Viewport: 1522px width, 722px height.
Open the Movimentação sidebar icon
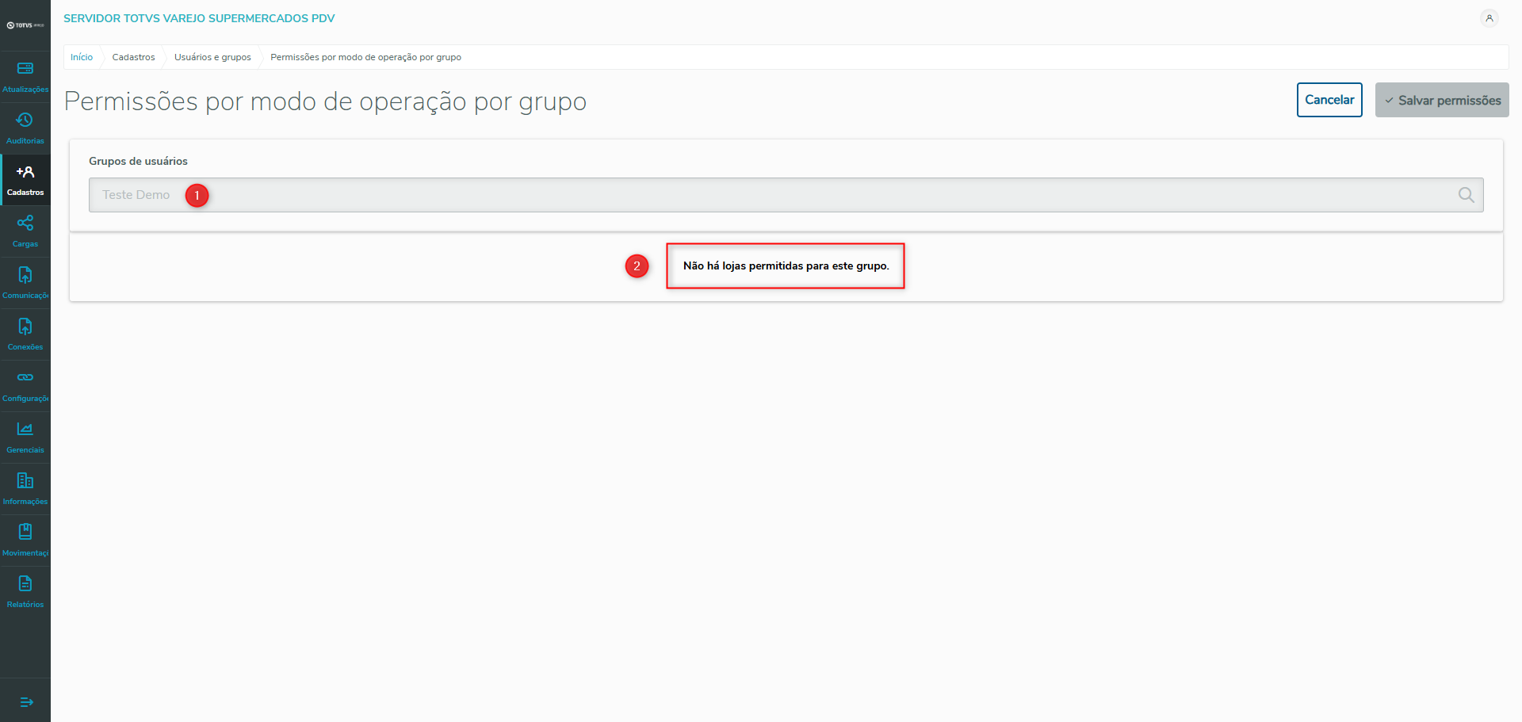pos(25,533)
